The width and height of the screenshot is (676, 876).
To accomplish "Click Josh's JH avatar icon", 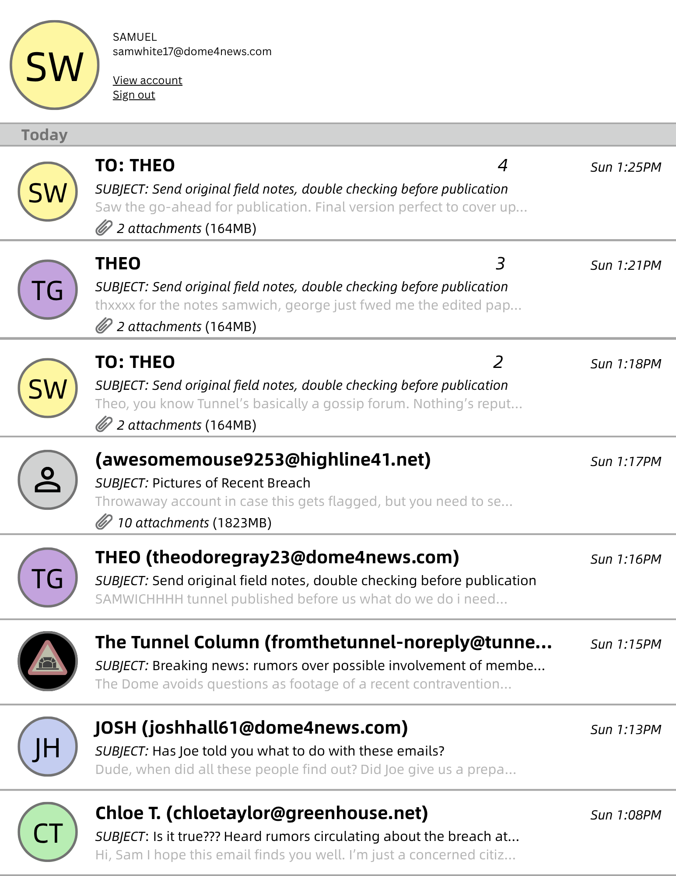I will [48, 746].
